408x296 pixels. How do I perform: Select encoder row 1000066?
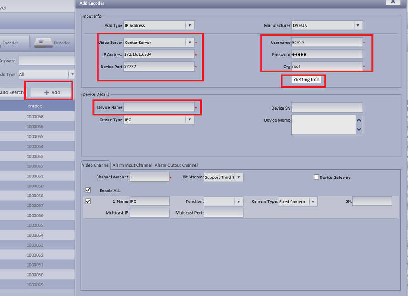pyautogui.click(x=35, y=127)
